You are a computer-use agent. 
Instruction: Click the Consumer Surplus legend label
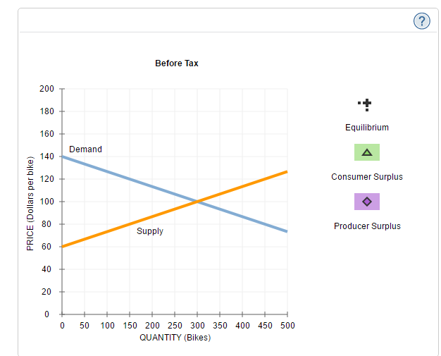point(367,177)
